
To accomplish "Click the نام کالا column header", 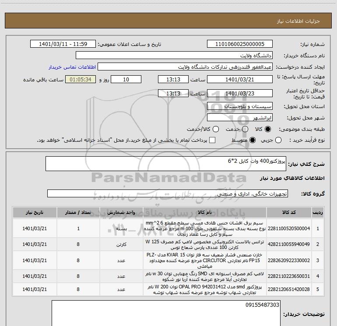I will [205, 213].
